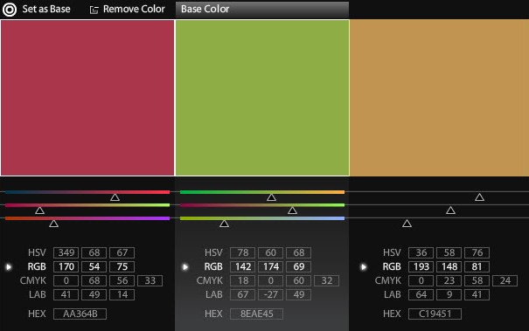Click the green swatch's bottom yellow-to-blue slider handle
The width and height of the screenshot is (529, 331).
224,224
